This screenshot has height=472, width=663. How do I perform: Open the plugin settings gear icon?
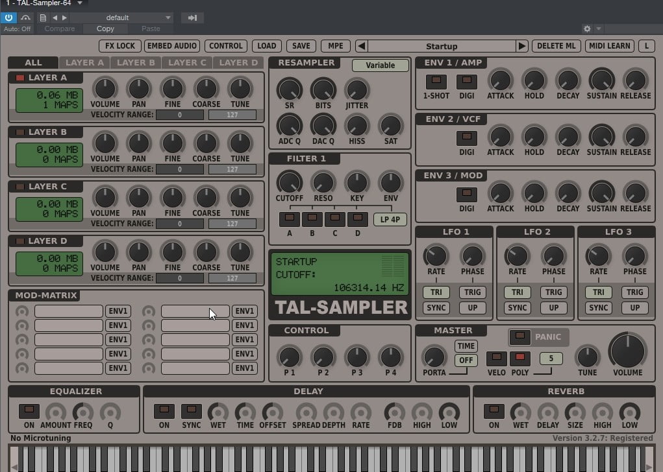(x=587, y=29)
